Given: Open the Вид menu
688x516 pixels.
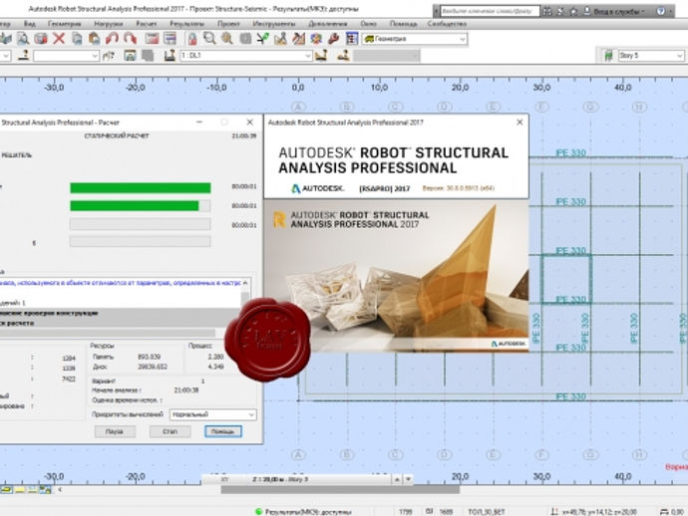Looking at the screenshot, I should pos(30,24).
